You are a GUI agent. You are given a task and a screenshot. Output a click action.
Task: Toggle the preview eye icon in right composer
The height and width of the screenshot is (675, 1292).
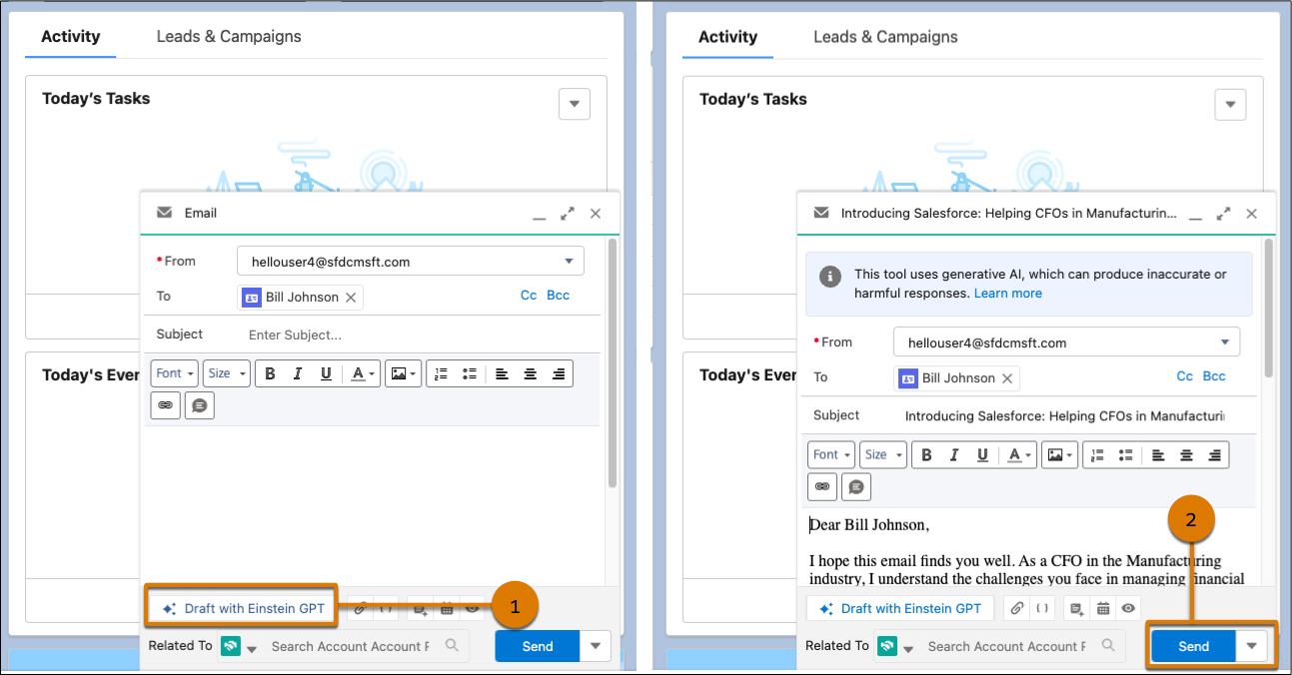pyautogui.click(x=1128, y=608)
